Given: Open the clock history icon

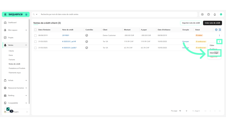Looking at the screenshot, I should tap(208, 14).
